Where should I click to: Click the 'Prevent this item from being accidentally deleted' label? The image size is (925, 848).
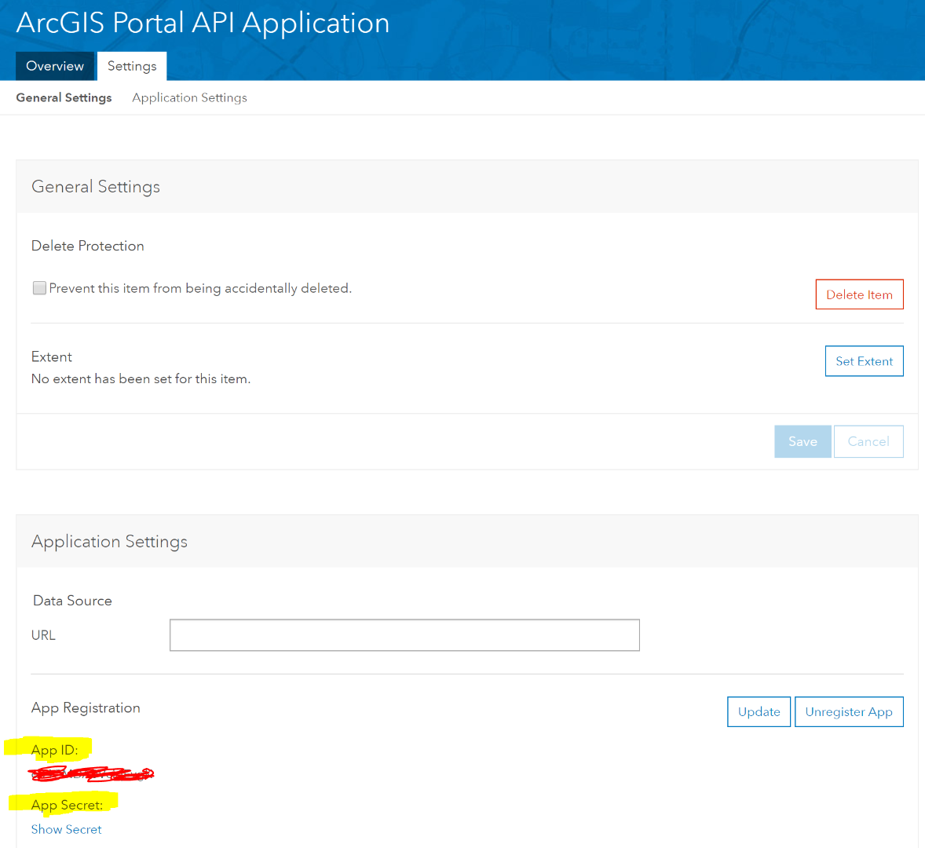[200, 288]
